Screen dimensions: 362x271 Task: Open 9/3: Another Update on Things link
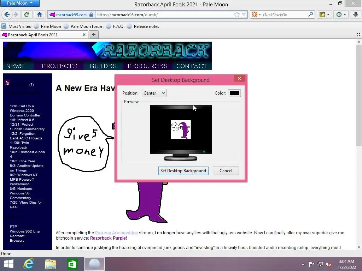(27, 168)
